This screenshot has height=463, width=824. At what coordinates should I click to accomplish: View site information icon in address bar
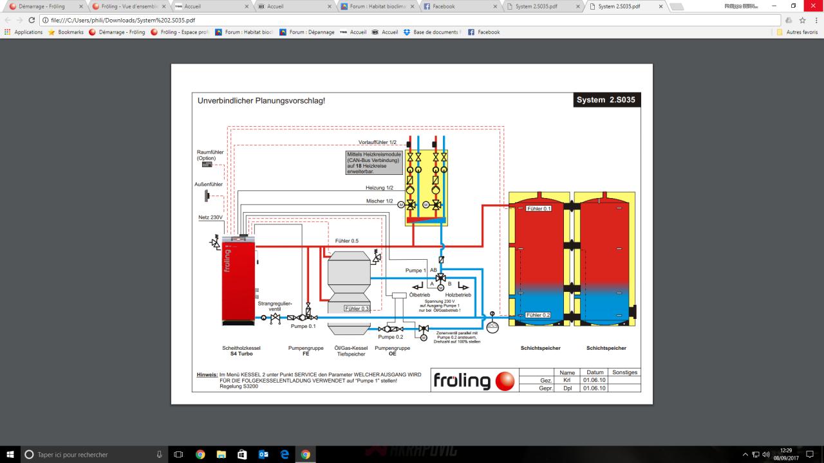pos(45,20)
